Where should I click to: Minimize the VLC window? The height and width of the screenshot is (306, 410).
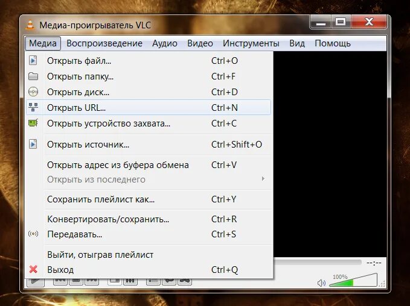[321, 22]
